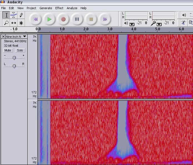193x165 pixels.
Task: Click the output speaker meter icon
Action: pyautogui.click(x=126, y=23)
